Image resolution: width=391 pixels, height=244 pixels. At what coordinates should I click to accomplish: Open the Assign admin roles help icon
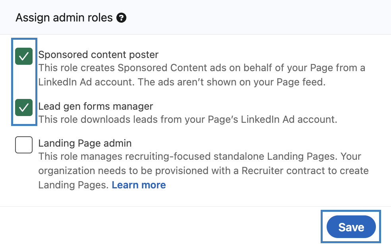coord(122,18)
